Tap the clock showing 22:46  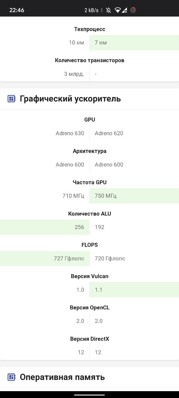pyautogui.click(x=17, y=10)
